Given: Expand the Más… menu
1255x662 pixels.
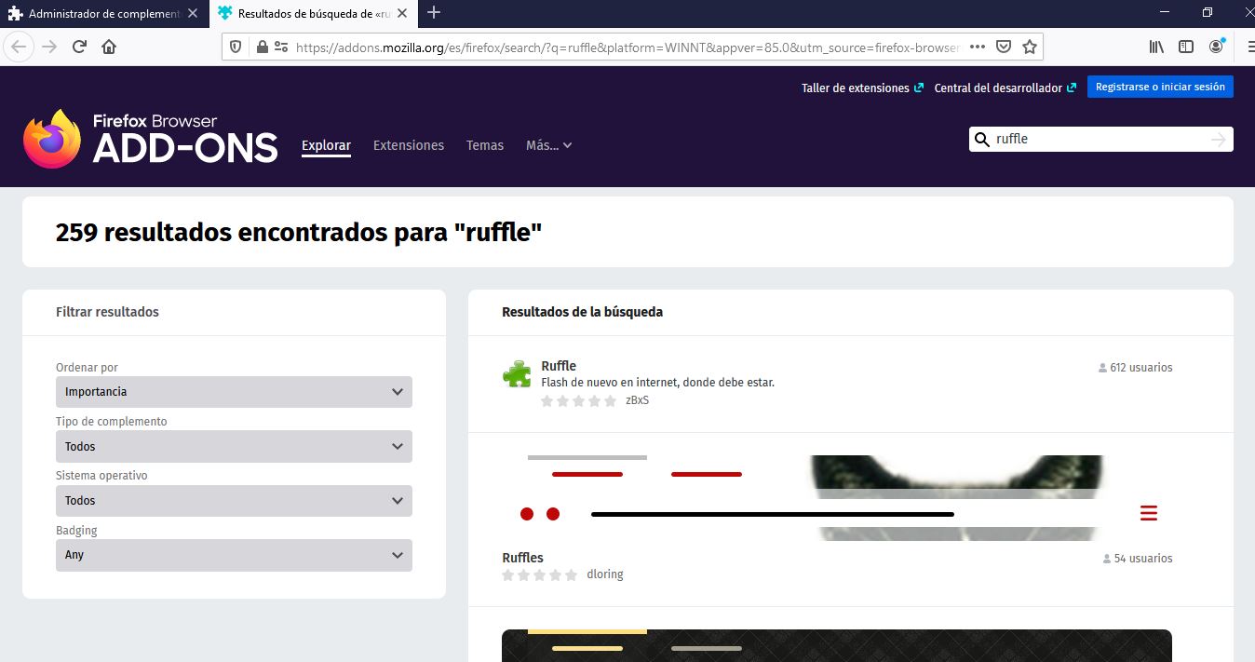Looking at the screenshot, I should (548, 145).
